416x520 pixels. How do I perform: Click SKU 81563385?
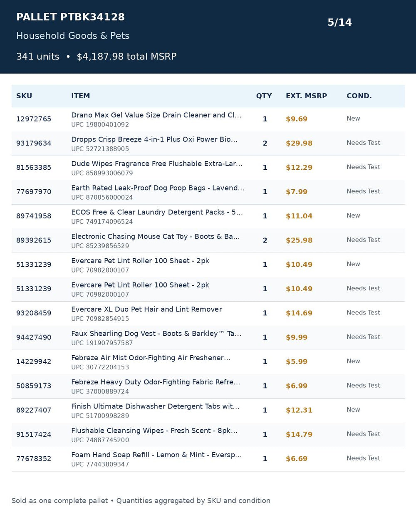click(34, 168)
